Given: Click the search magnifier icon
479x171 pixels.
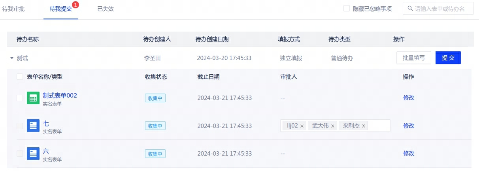Looking at the screenshot, I should [x=410, y=9].
